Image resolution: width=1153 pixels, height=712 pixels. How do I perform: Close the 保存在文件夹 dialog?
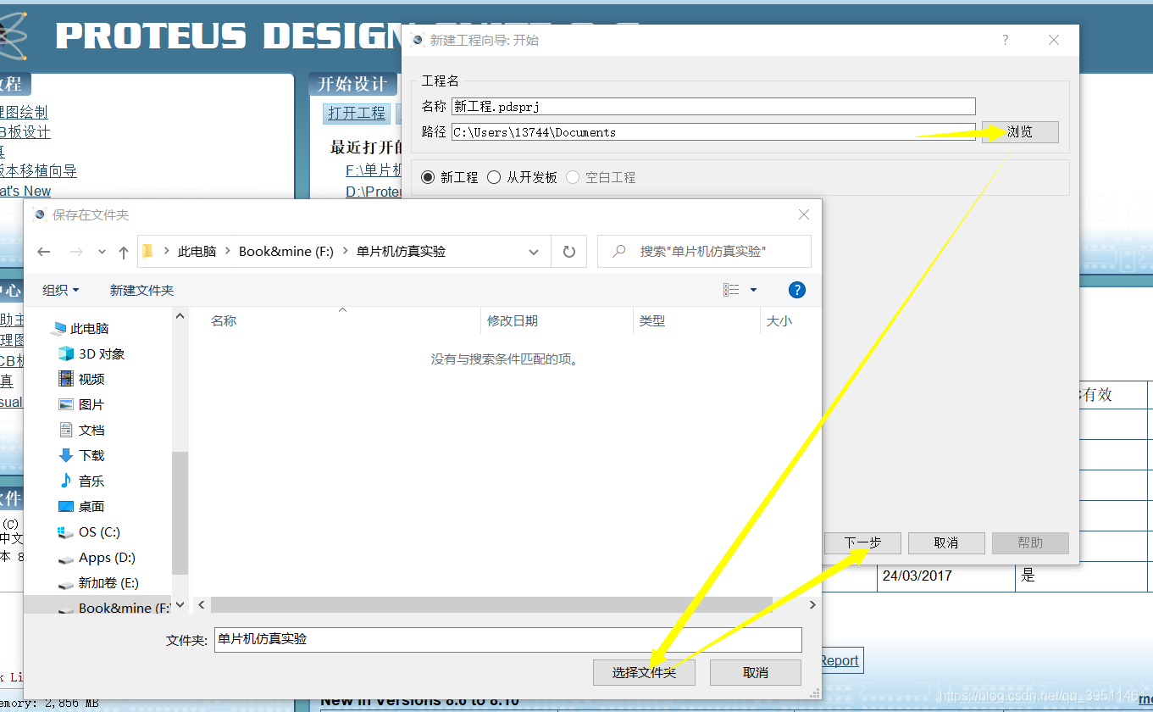[804, 215]
